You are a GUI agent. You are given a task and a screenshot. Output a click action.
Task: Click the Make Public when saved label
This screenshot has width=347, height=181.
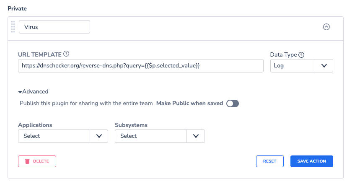190,103
